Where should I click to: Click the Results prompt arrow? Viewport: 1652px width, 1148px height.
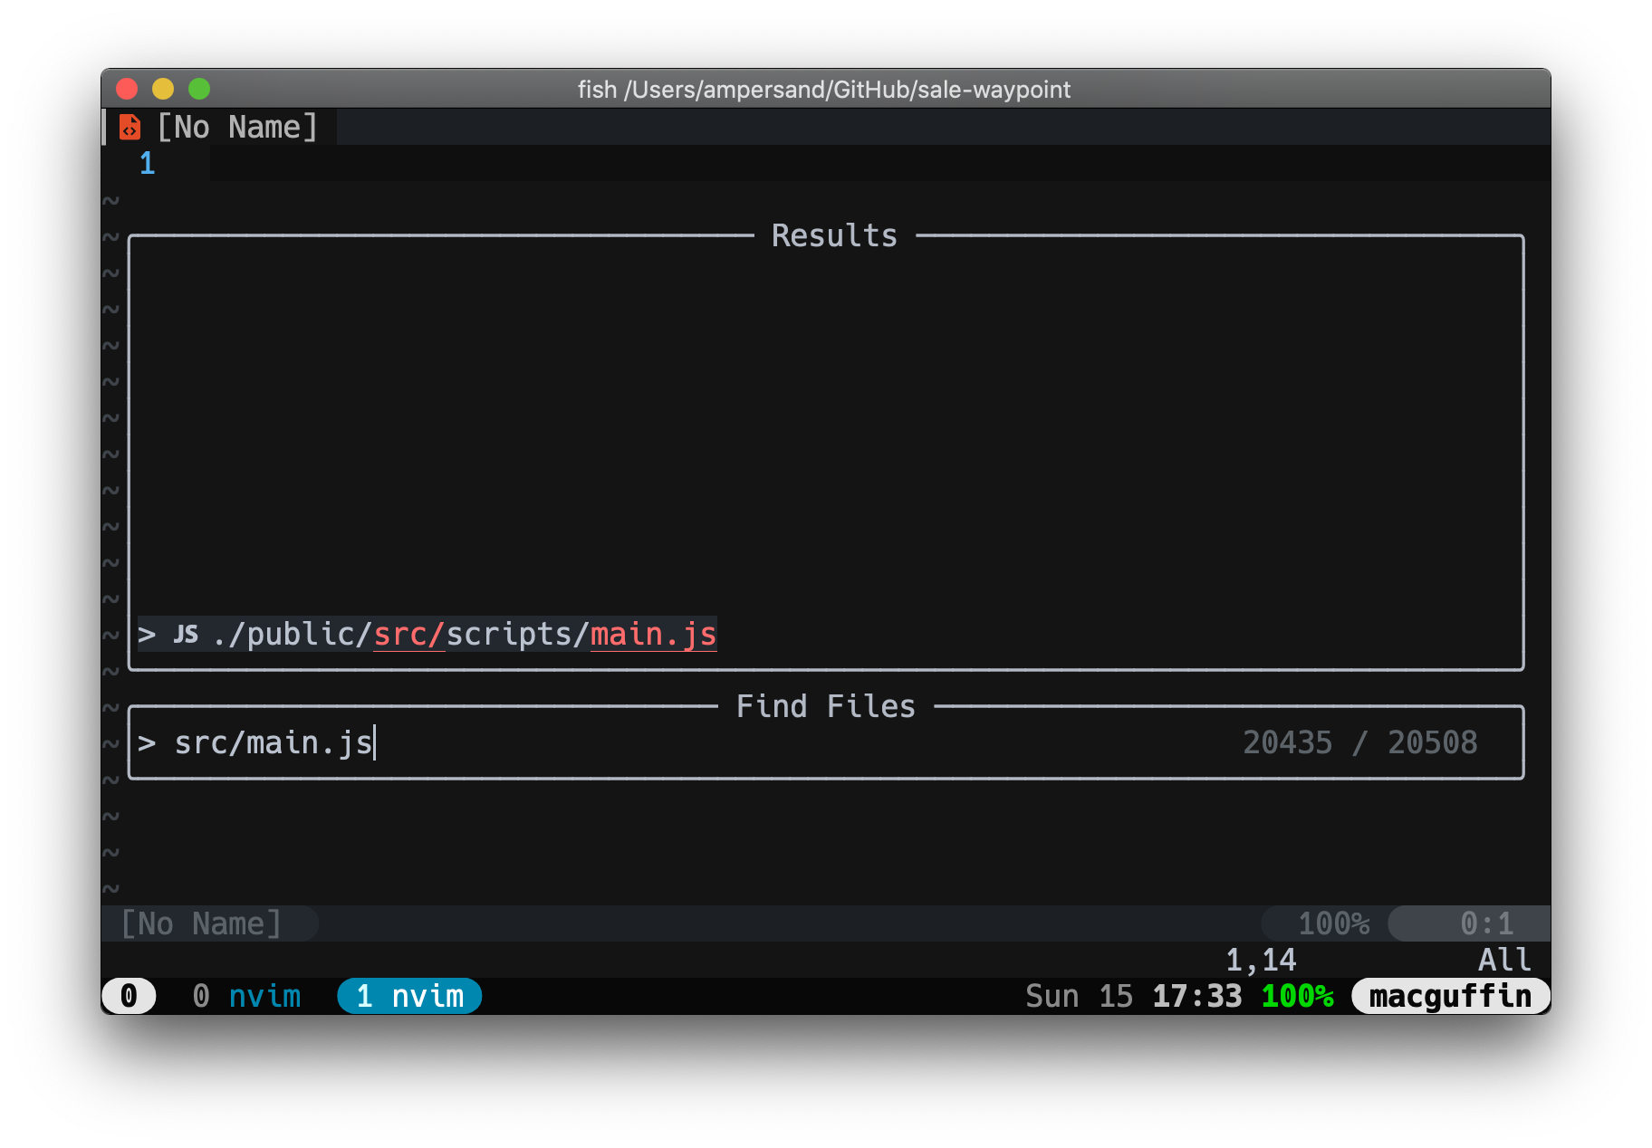pyautogui.click(x=148, y=634)
